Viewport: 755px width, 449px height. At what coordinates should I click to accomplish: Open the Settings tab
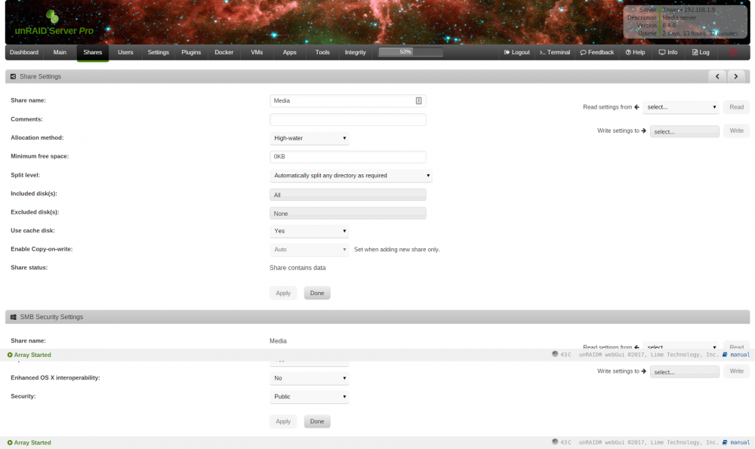click(158, 52)
